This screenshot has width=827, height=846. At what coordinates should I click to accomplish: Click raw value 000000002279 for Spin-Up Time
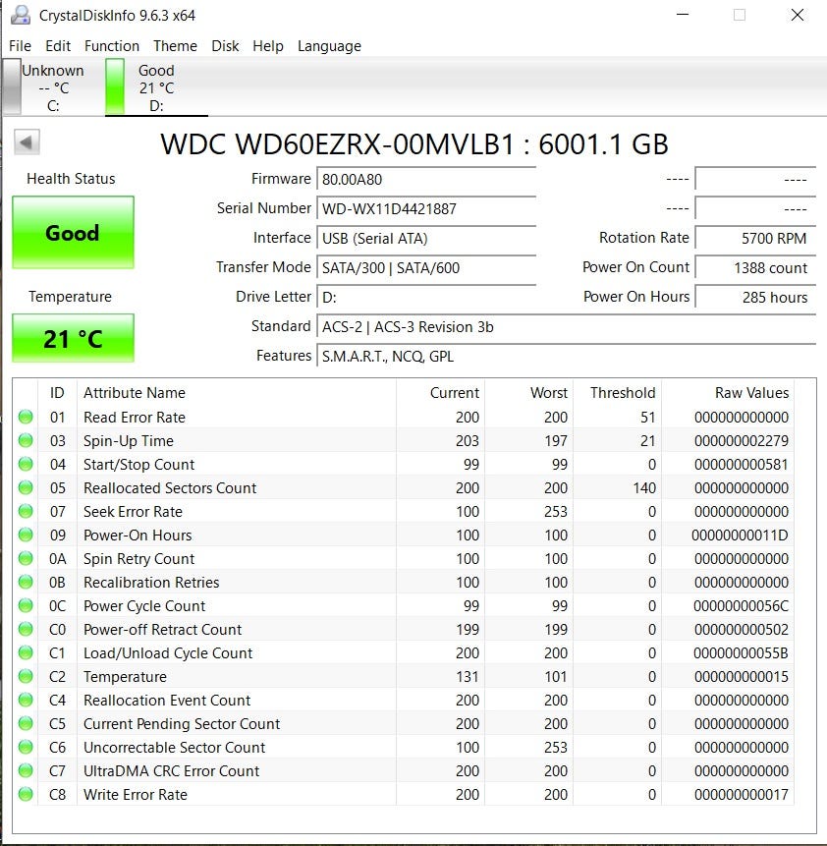click(x=742, y=441)
